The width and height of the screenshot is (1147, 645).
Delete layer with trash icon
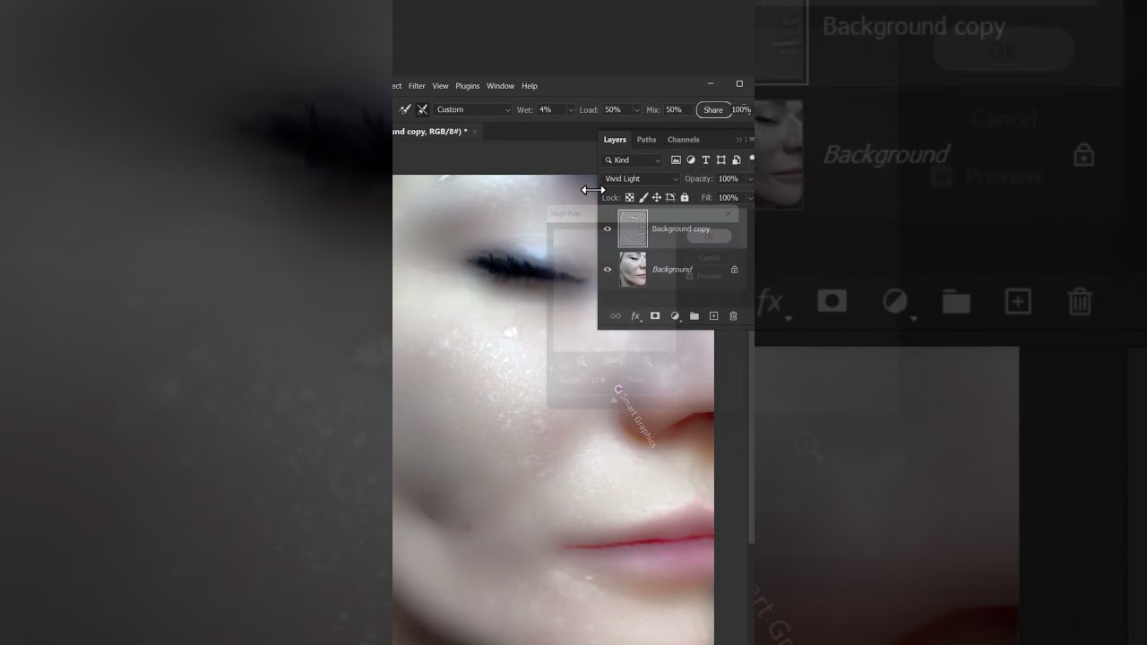pyautogui.click(x=733, y=316)
